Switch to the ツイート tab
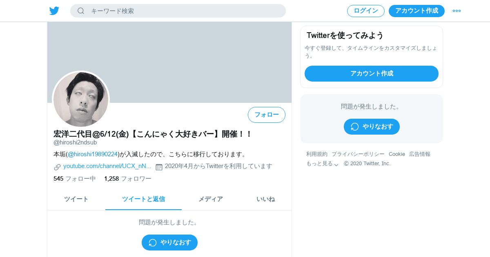This screenshot has width=490, height=257. pyautogui.click(x=76, y=199)
